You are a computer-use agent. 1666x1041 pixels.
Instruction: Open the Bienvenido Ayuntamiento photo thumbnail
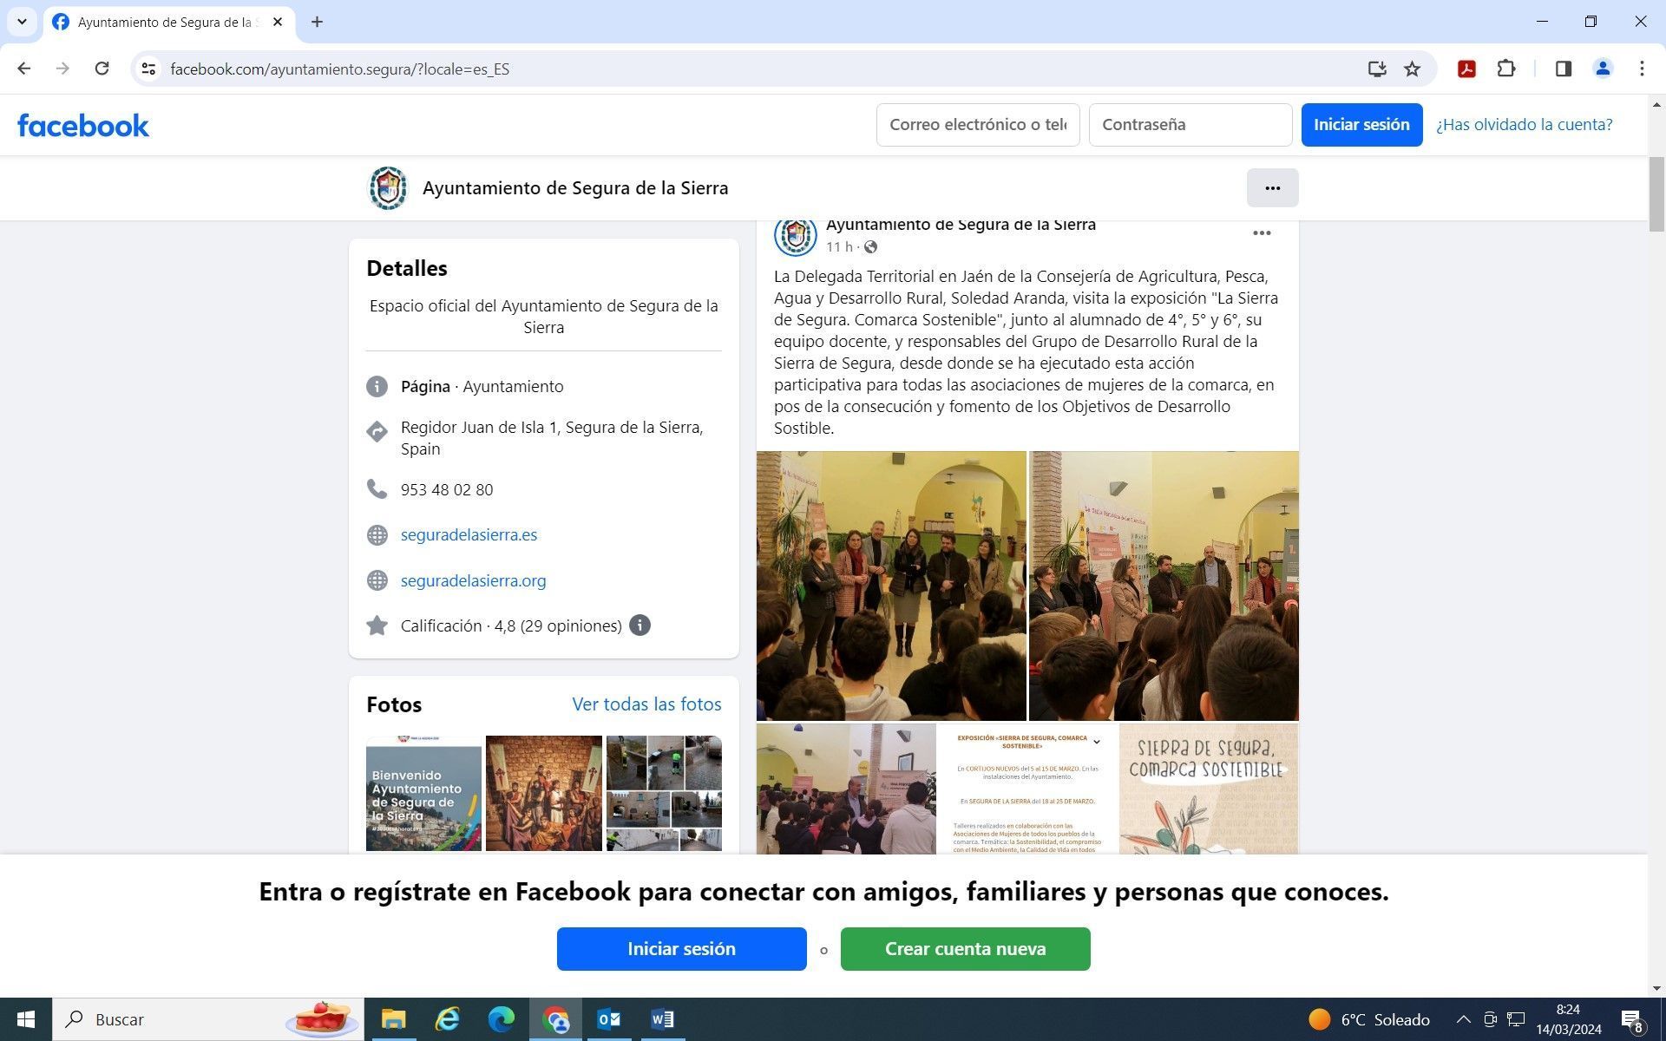[x=423, y=794]
